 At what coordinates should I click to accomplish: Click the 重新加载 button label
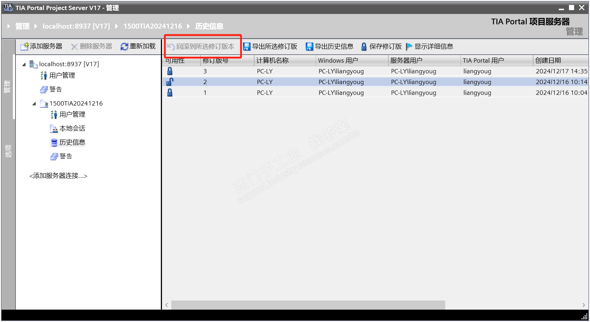click(143, 47)
